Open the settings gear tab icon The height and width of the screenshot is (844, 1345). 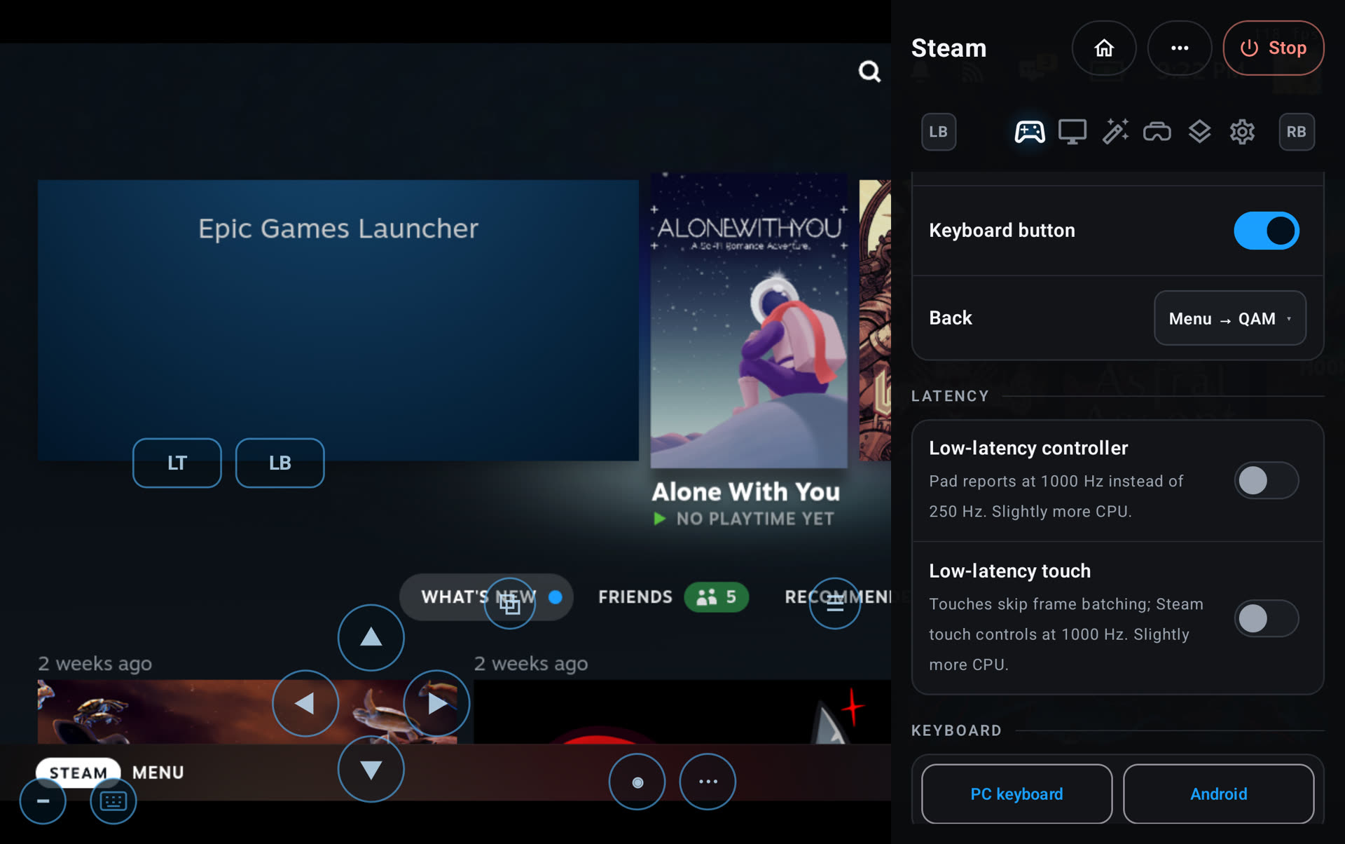click(1242, 132)
